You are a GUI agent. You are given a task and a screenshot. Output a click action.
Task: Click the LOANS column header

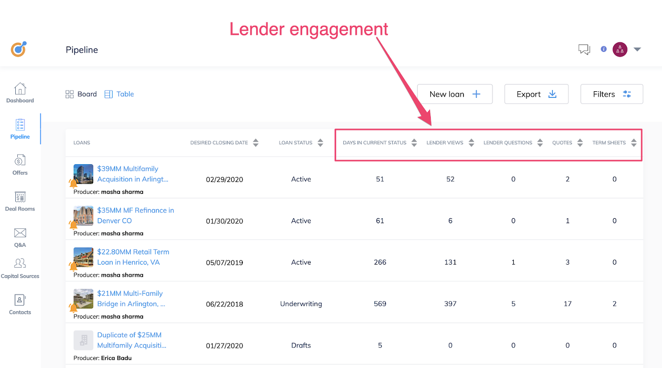point(81,143)
